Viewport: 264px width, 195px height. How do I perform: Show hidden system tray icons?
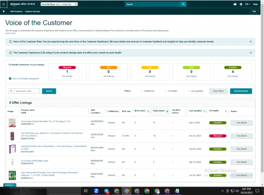pos(222,191)
